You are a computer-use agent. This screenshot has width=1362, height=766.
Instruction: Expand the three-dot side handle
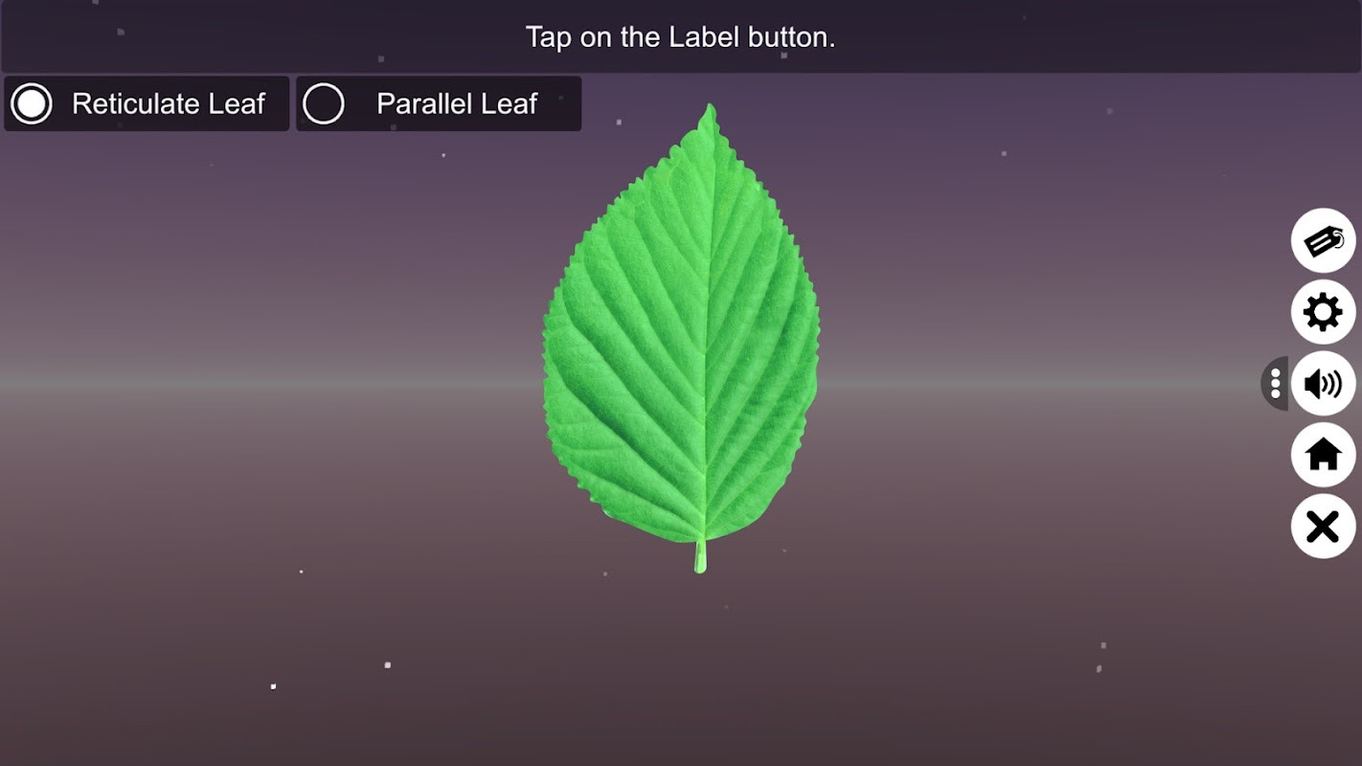tap(1275, 384)
